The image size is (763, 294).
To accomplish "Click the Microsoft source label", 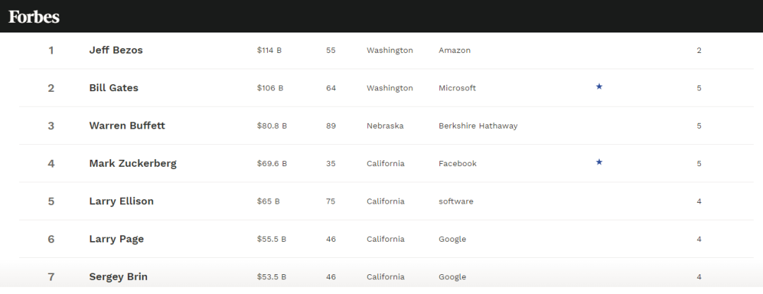I will click(x=457, y=88).
